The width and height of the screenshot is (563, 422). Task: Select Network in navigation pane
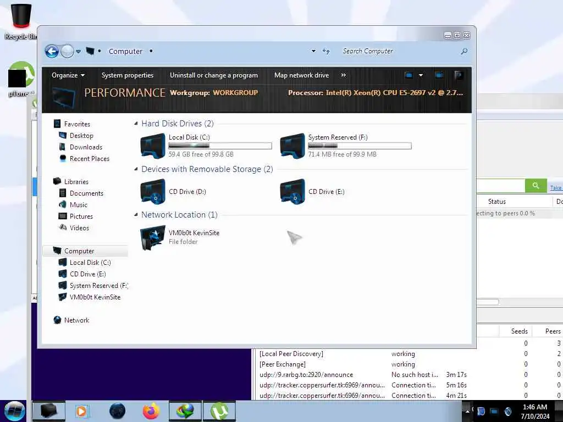click(x=76, y=320)
